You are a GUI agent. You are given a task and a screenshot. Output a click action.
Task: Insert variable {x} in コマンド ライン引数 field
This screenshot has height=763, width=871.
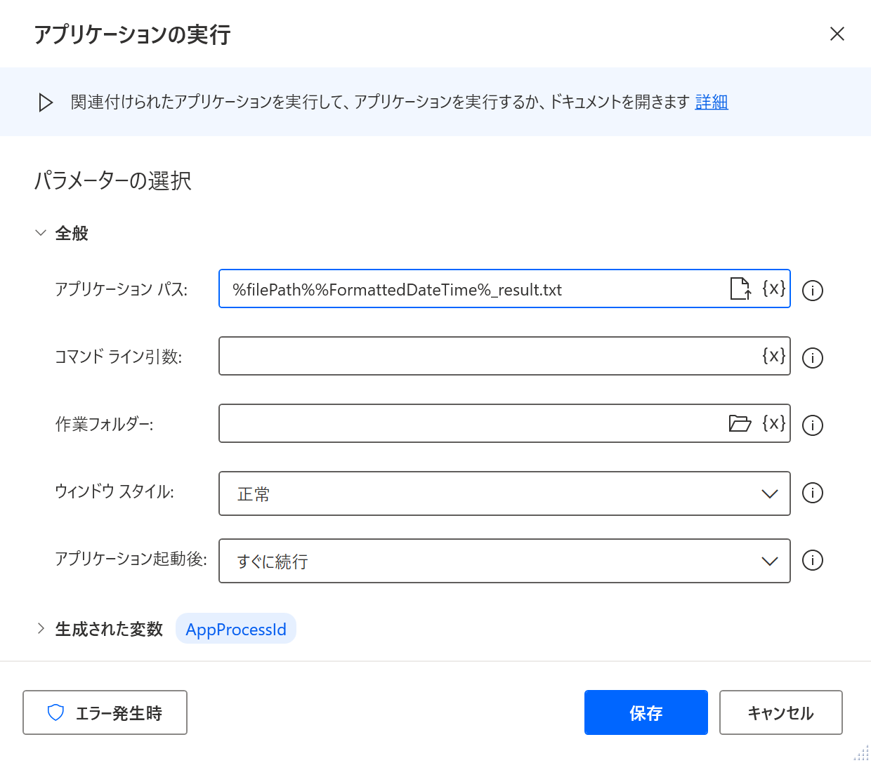pyautogui.click(x=773, y=356)
